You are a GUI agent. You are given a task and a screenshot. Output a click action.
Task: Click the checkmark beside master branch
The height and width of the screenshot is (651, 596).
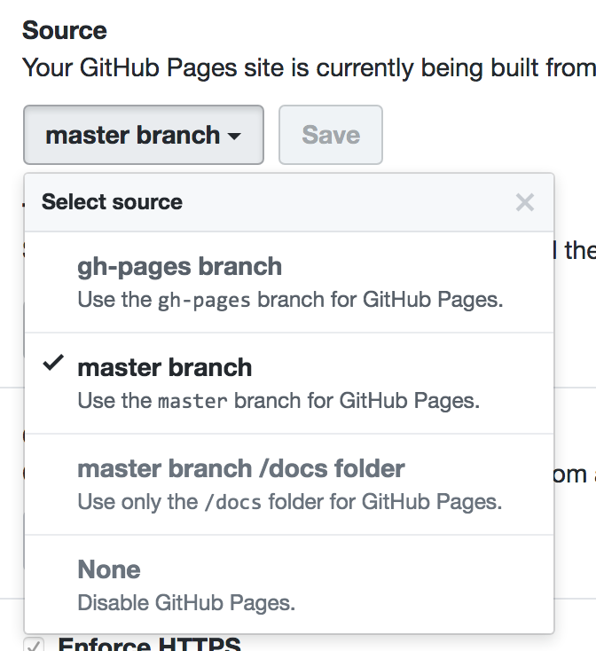pos(53,363)
